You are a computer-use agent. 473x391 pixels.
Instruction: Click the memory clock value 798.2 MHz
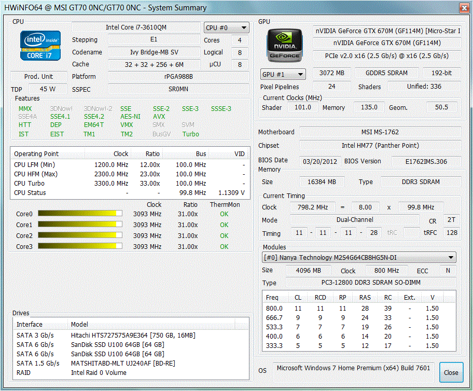pos(313,207)
